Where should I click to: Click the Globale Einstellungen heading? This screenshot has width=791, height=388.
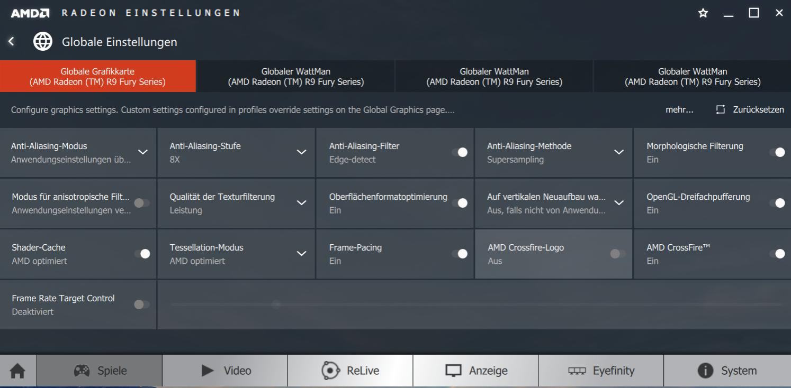pos(120,42)
